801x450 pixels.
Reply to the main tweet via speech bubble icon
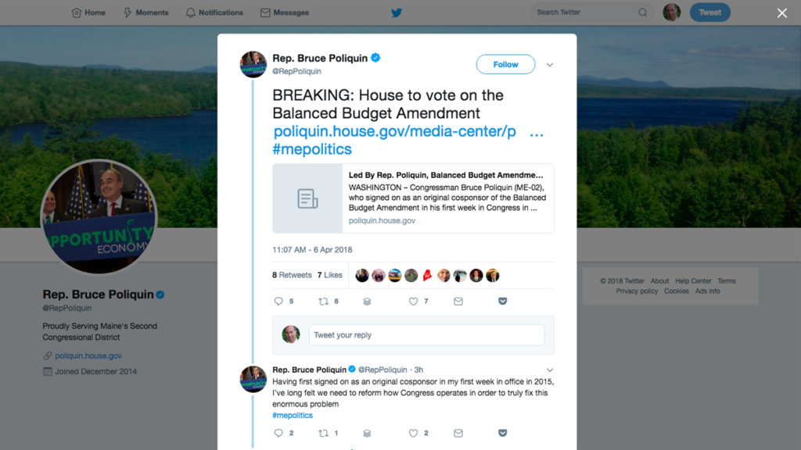(x=278, y=302)
